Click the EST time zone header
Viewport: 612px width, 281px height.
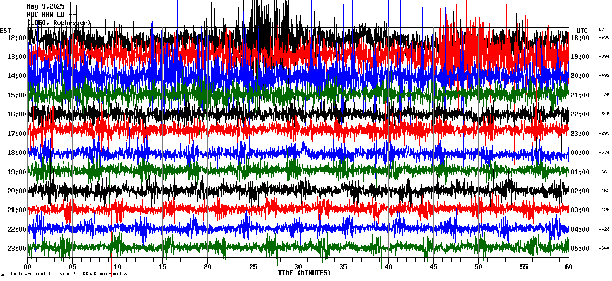pos(5,30)
